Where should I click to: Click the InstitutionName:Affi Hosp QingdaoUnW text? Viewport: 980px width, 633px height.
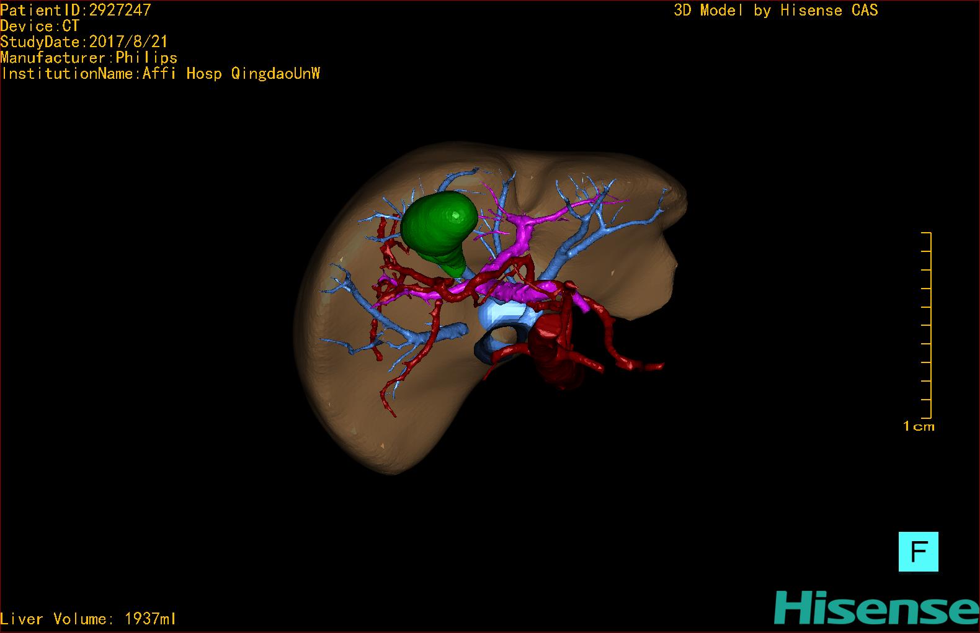pyautogui.click(x=161, y=74)
